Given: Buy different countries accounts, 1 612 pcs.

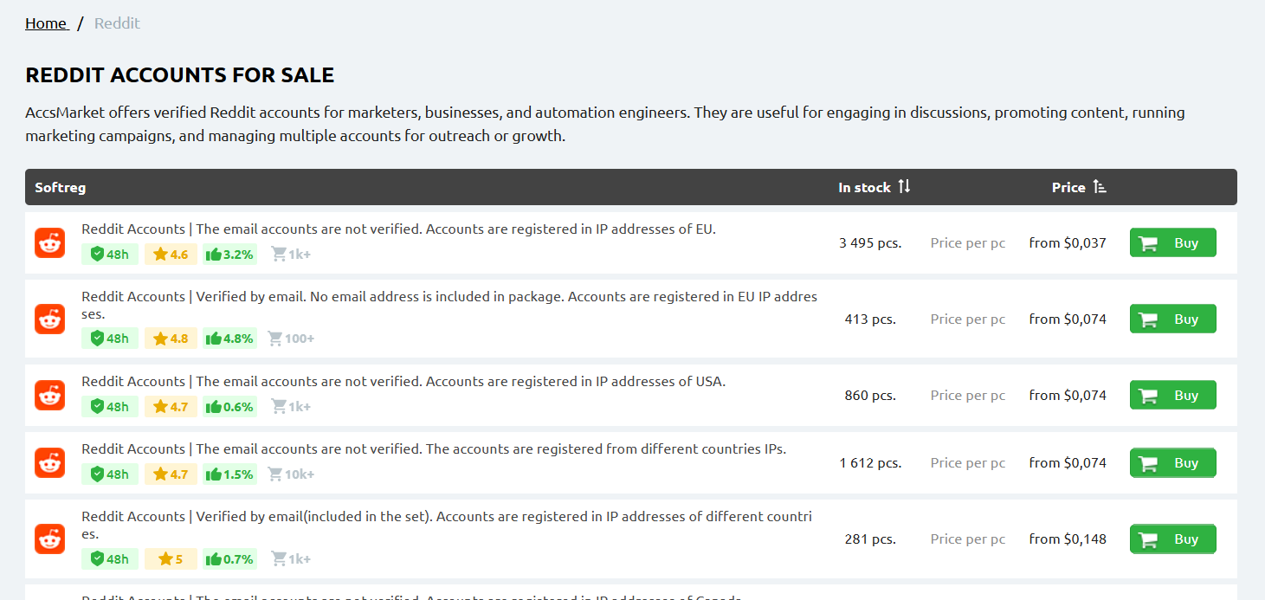Looking at the screenshot, I should pyautogui.click(x=1172, y=462).
